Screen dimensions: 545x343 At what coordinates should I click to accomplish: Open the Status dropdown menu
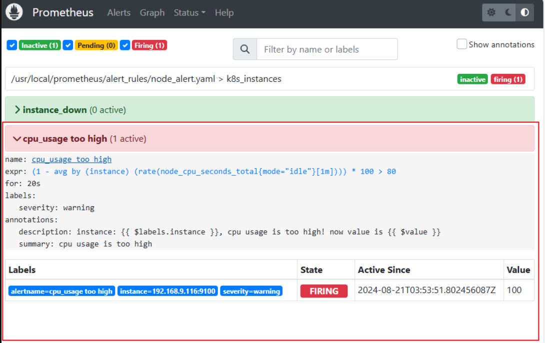pos(189,12)
